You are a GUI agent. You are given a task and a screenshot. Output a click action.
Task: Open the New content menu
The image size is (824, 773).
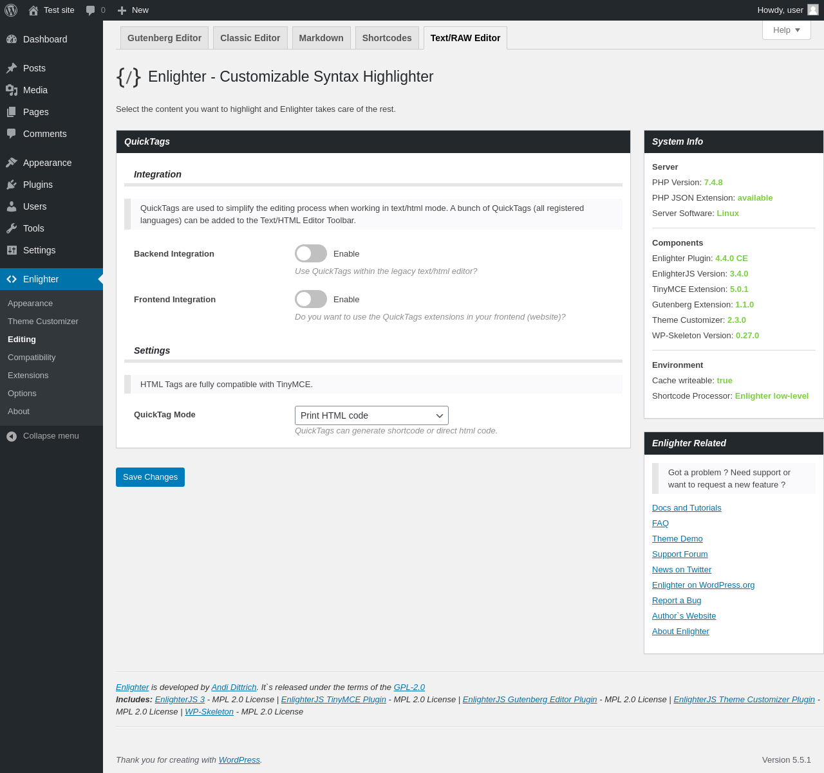pos(133,10)
